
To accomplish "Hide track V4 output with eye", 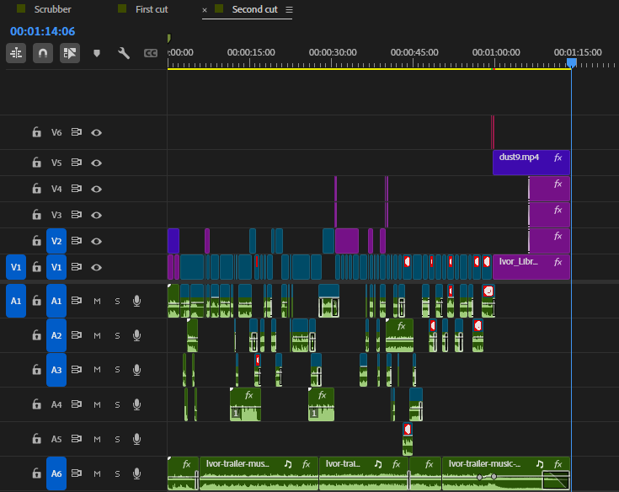I will pyautogui.click(x=96, y=189).
